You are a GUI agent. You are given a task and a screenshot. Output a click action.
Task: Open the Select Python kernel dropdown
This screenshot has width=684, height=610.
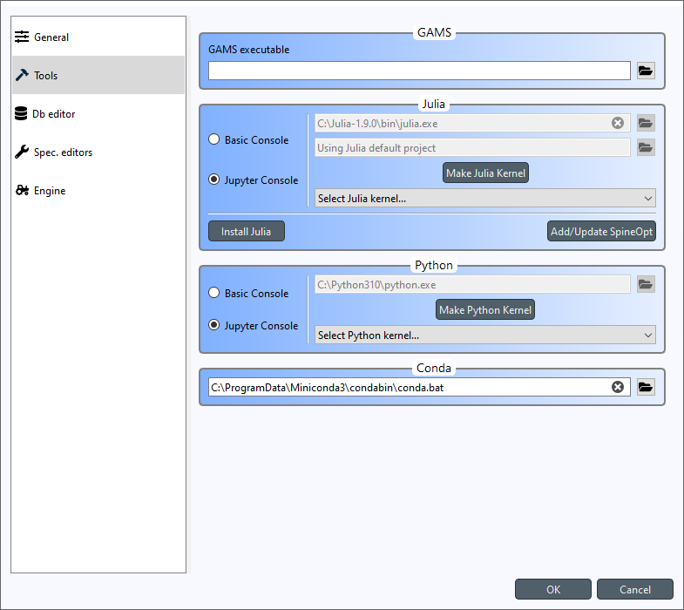coord(485,335)
